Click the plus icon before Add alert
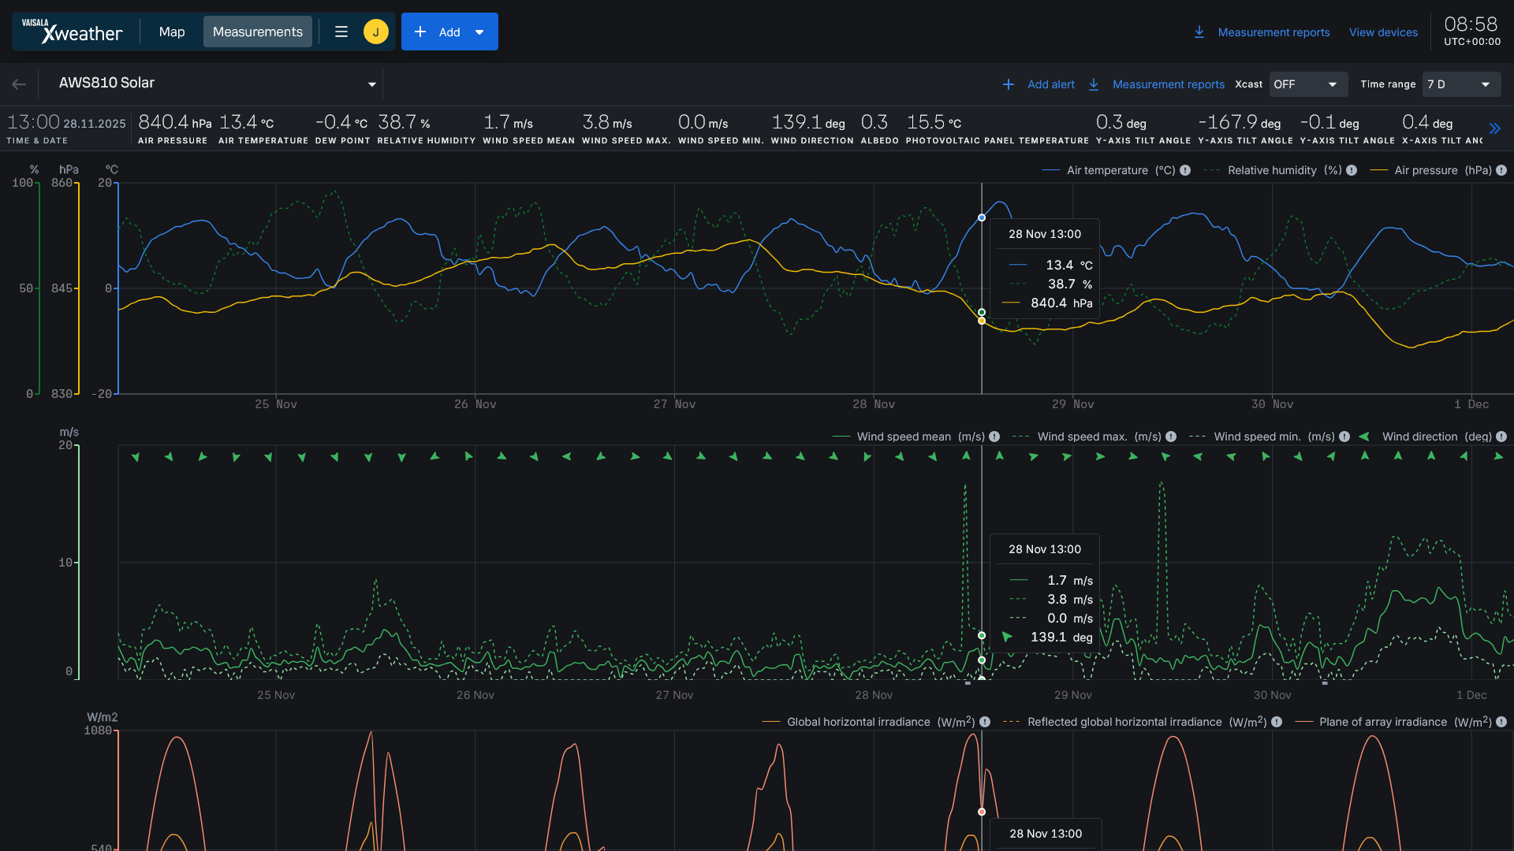The height and width of the screenshot is (851, 1514). (x=1008, y=84)
